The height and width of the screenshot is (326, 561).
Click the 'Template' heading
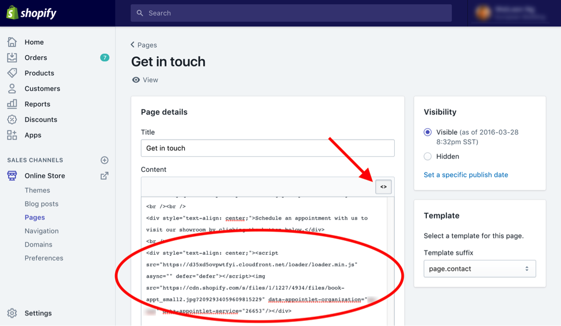(441, 216)
